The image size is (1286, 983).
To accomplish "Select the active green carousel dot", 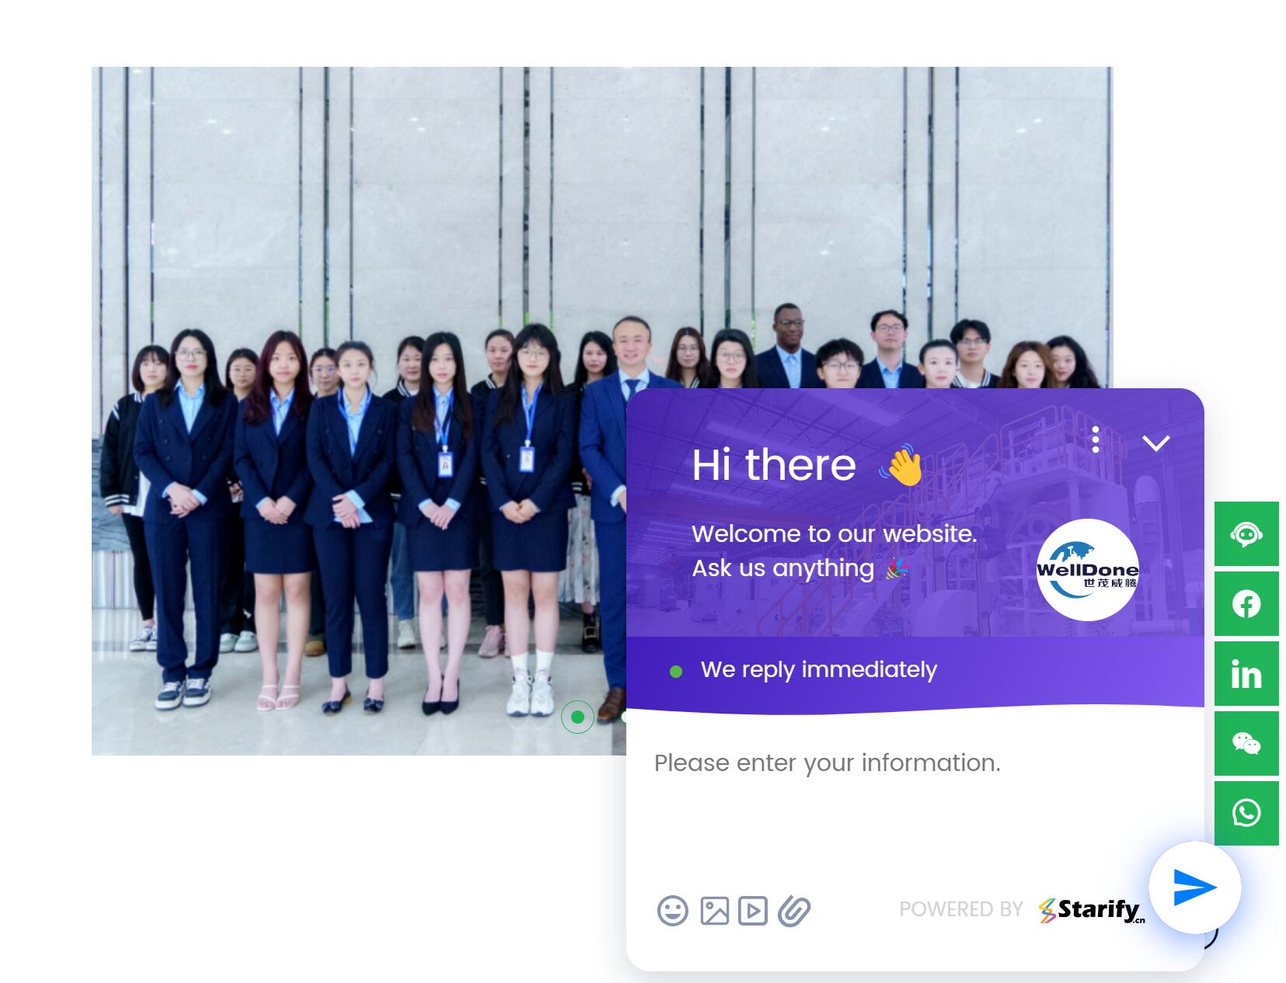I will click(x=577, y=717).
